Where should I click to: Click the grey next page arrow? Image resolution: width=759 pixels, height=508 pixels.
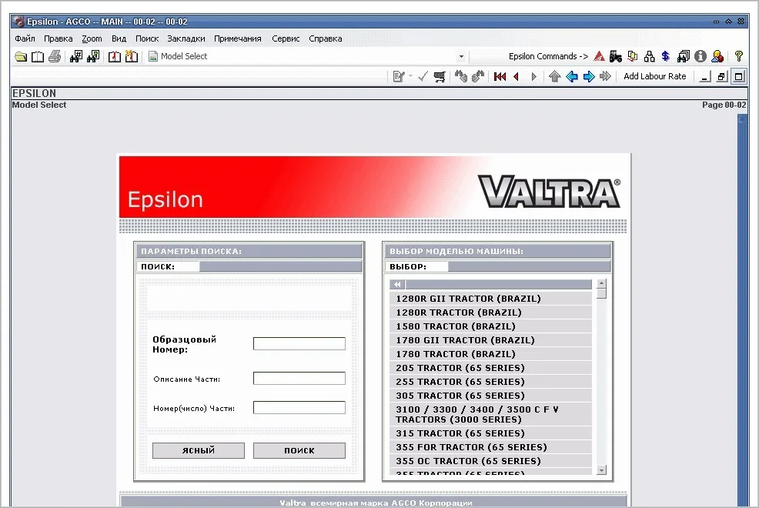pos(534,76)
